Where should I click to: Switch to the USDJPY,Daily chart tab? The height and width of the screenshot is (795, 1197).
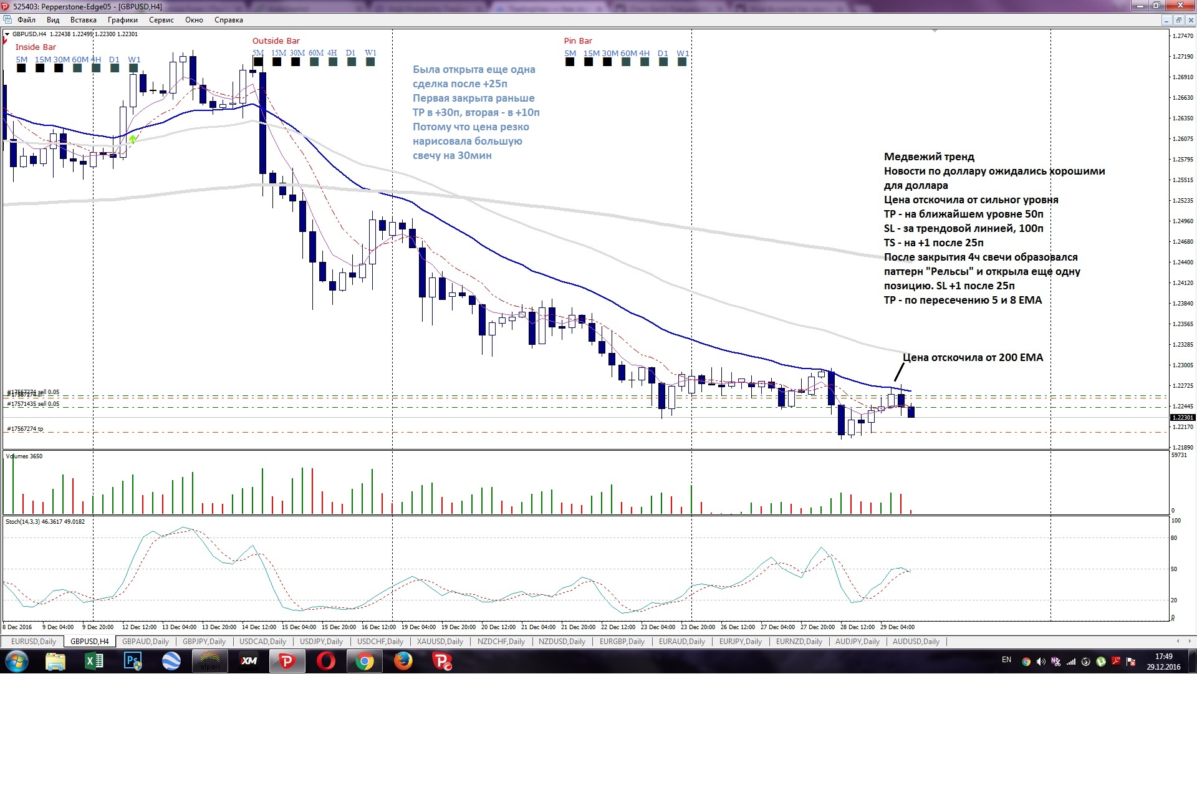[x=322, y=642]
